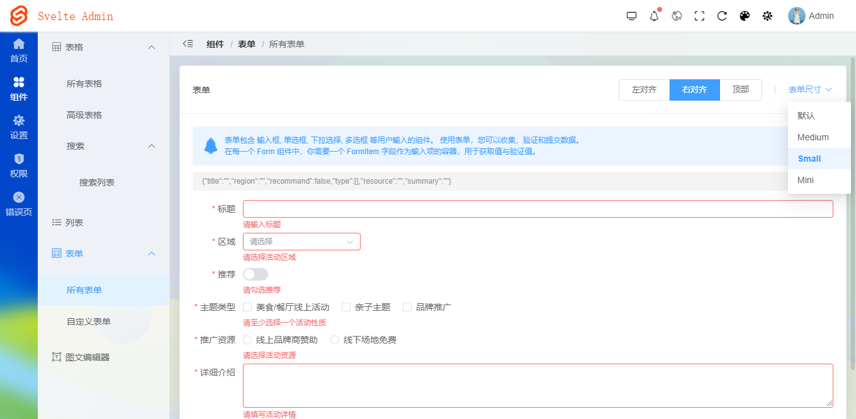Toggle fullscreen mode icon
Image resolution: width=856 pixels, height=419 pixels.
click(699, 16)
